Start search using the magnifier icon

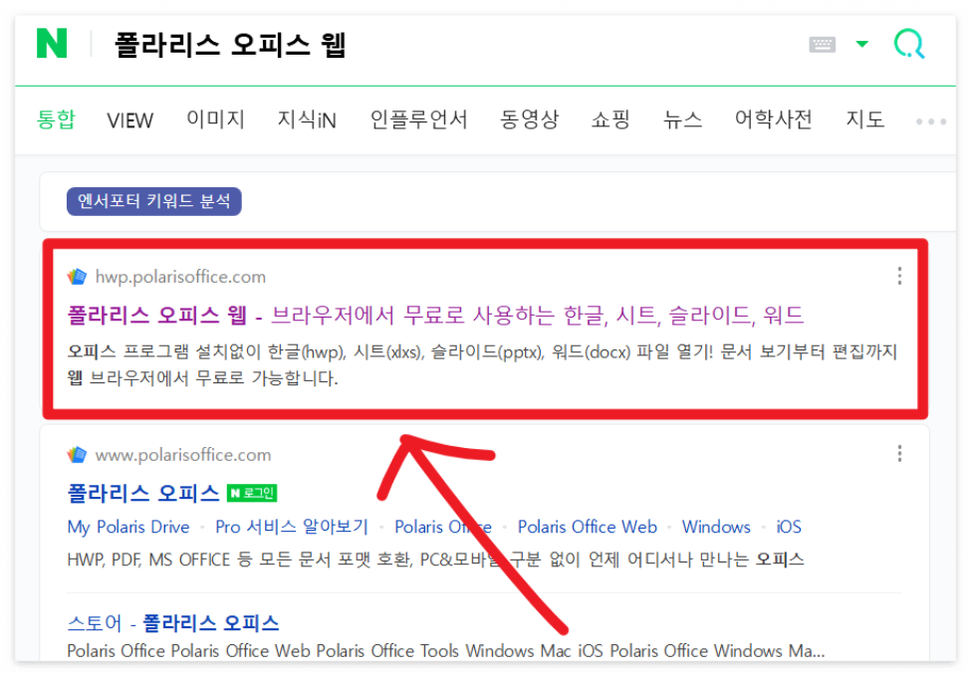click(x=908, y=44)
